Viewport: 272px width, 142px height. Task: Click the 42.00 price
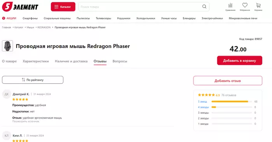[238, 49]
